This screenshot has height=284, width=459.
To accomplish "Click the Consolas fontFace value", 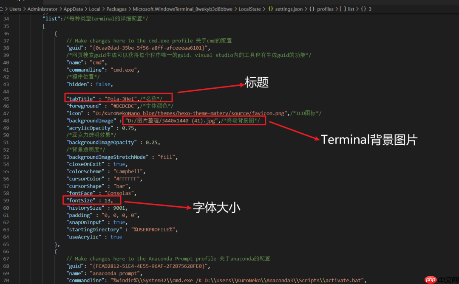I will [x=119, y=193].
